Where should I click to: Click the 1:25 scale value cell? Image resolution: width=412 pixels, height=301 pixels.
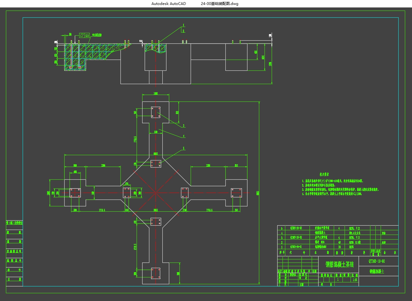355,280
